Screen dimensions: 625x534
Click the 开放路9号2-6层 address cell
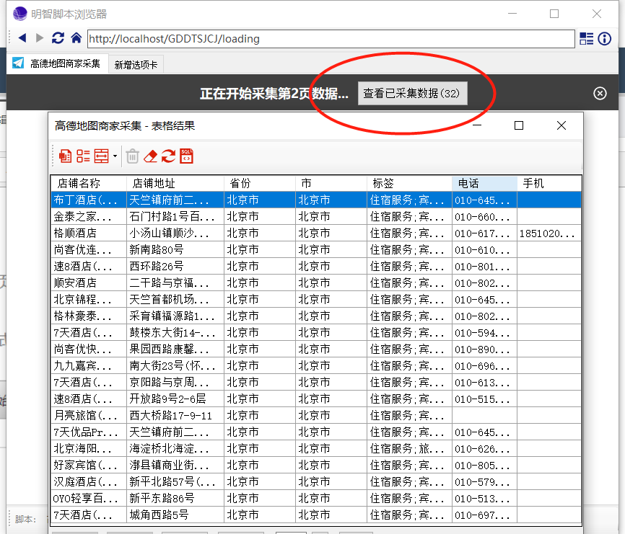point(175,399)
